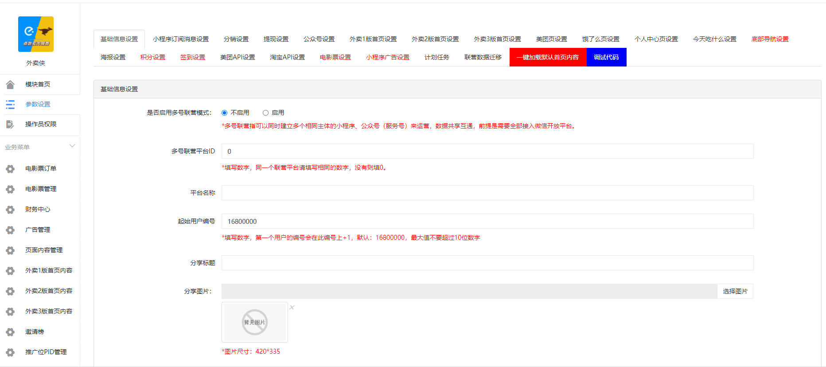Open 推广位PID管理 menu item

coord(46,352)
